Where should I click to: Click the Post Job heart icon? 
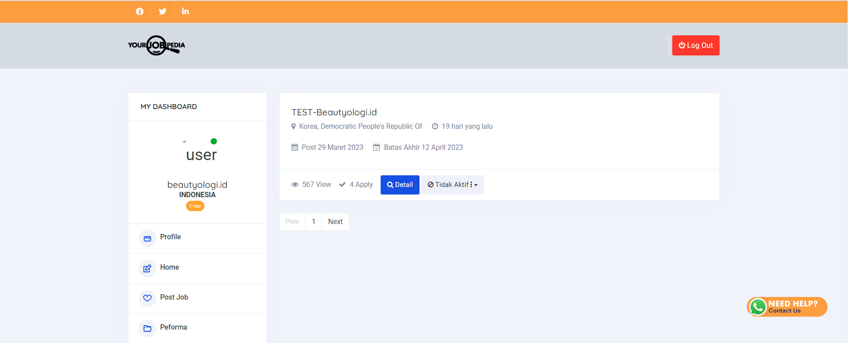tap(147, 298)
